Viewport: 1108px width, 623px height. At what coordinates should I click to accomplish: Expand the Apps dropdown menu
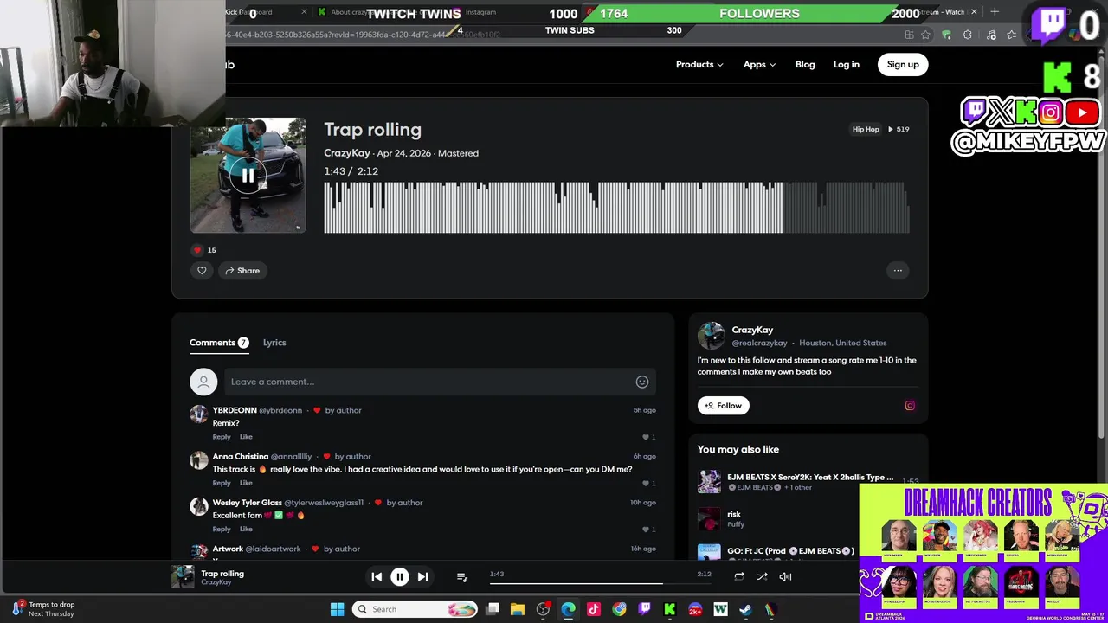point(759,65)
